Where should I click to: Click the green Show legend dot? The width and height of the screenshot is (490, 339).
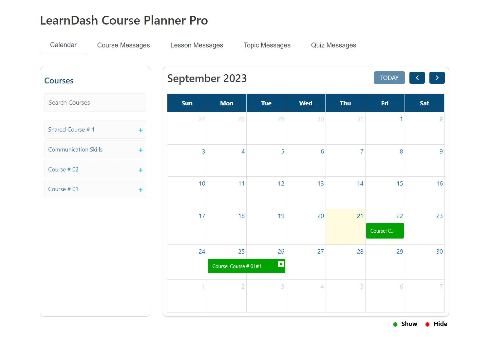point(395,324)
